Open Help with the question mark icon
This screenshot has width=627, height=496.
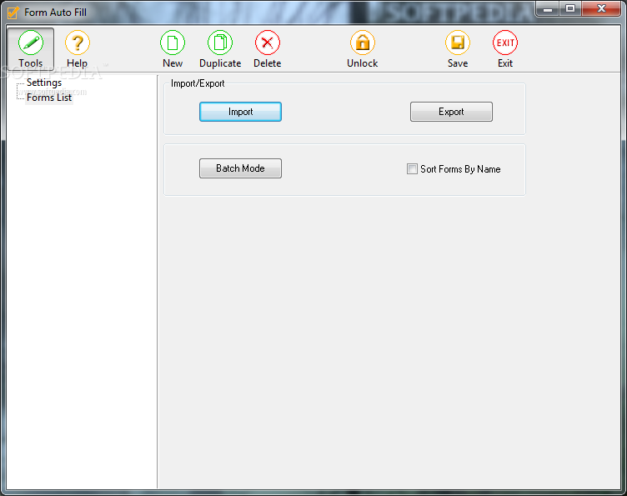tap(78, 49)
